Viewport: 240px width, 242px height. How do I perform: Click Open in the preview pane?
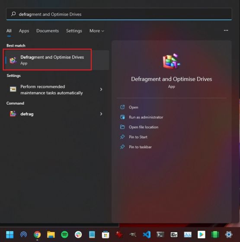(134, 107)
